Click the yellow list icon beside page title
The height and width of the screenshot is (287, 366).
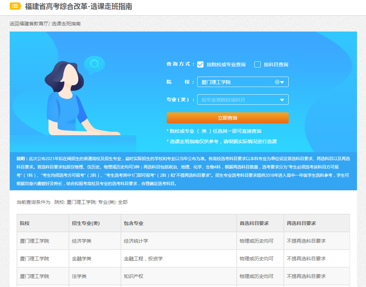pos(15,6)
